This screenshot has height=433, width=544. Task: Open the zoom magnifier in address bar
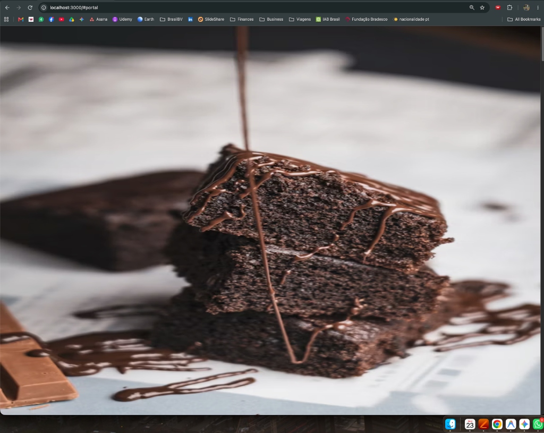click(x=472, y=7)
